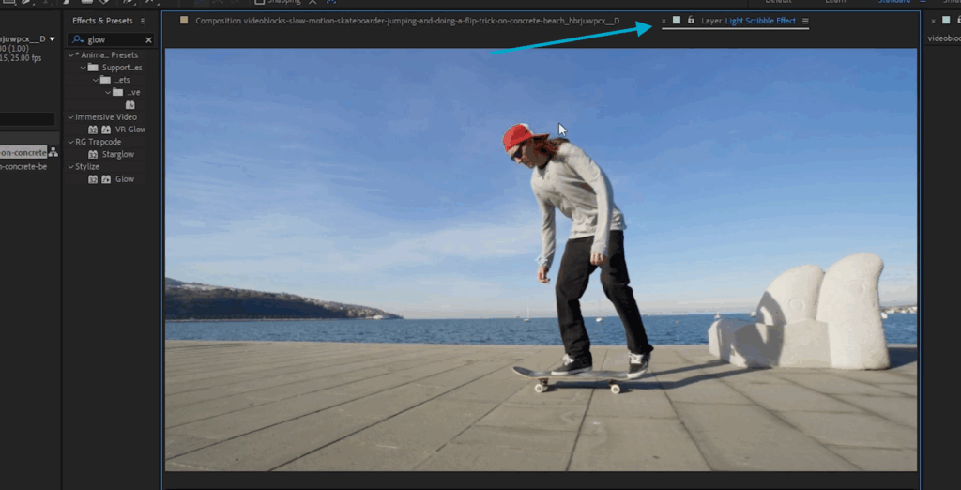
Task: Collapse the ...ve folder arrow
Action: click(x=108, y=93)
